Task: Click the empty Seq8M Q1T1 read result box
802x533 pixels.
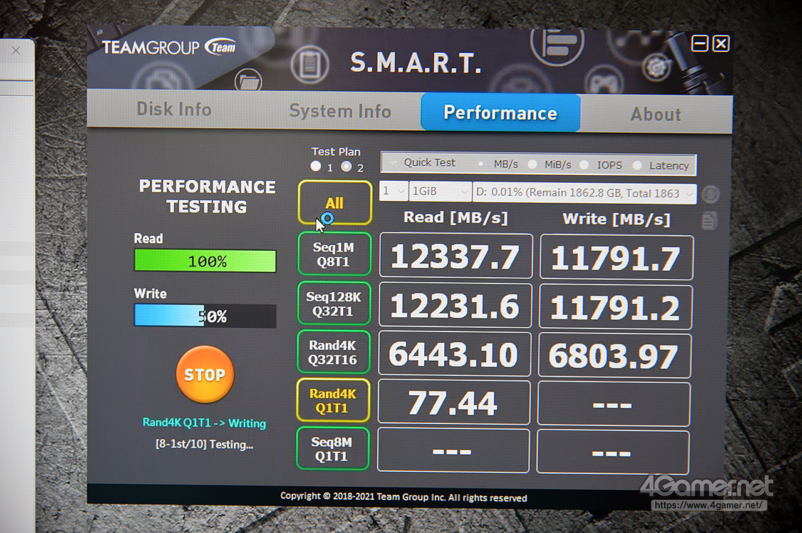Action: [x=453, y=450]
